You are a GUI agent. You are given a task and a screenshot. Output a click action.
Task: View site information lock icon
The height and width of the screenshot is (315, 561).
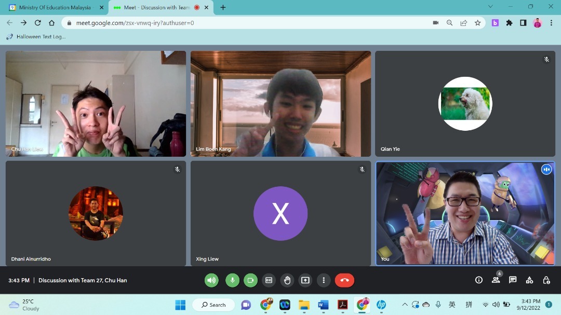tap(70, 23)
